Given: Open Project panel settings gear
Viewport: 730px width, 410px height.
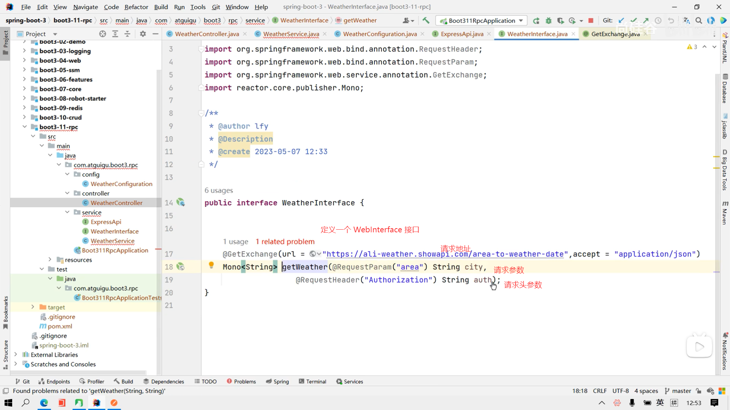Looking at the screenshot, I should tap(143, 34).
